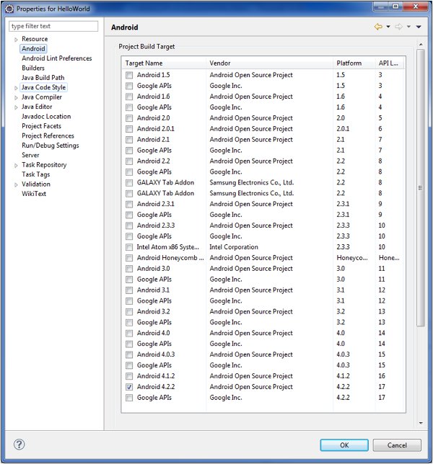Viewport: 433px width, 464px height.
Task: Select the Android 4.0 row name
Action: (x=153, y=333)
